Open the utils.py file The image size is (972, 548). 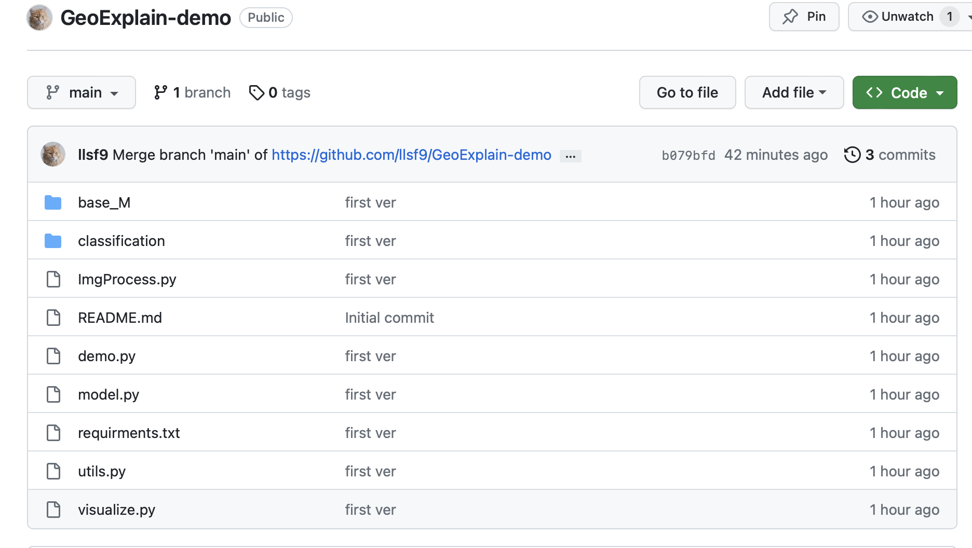pos(102,471)
